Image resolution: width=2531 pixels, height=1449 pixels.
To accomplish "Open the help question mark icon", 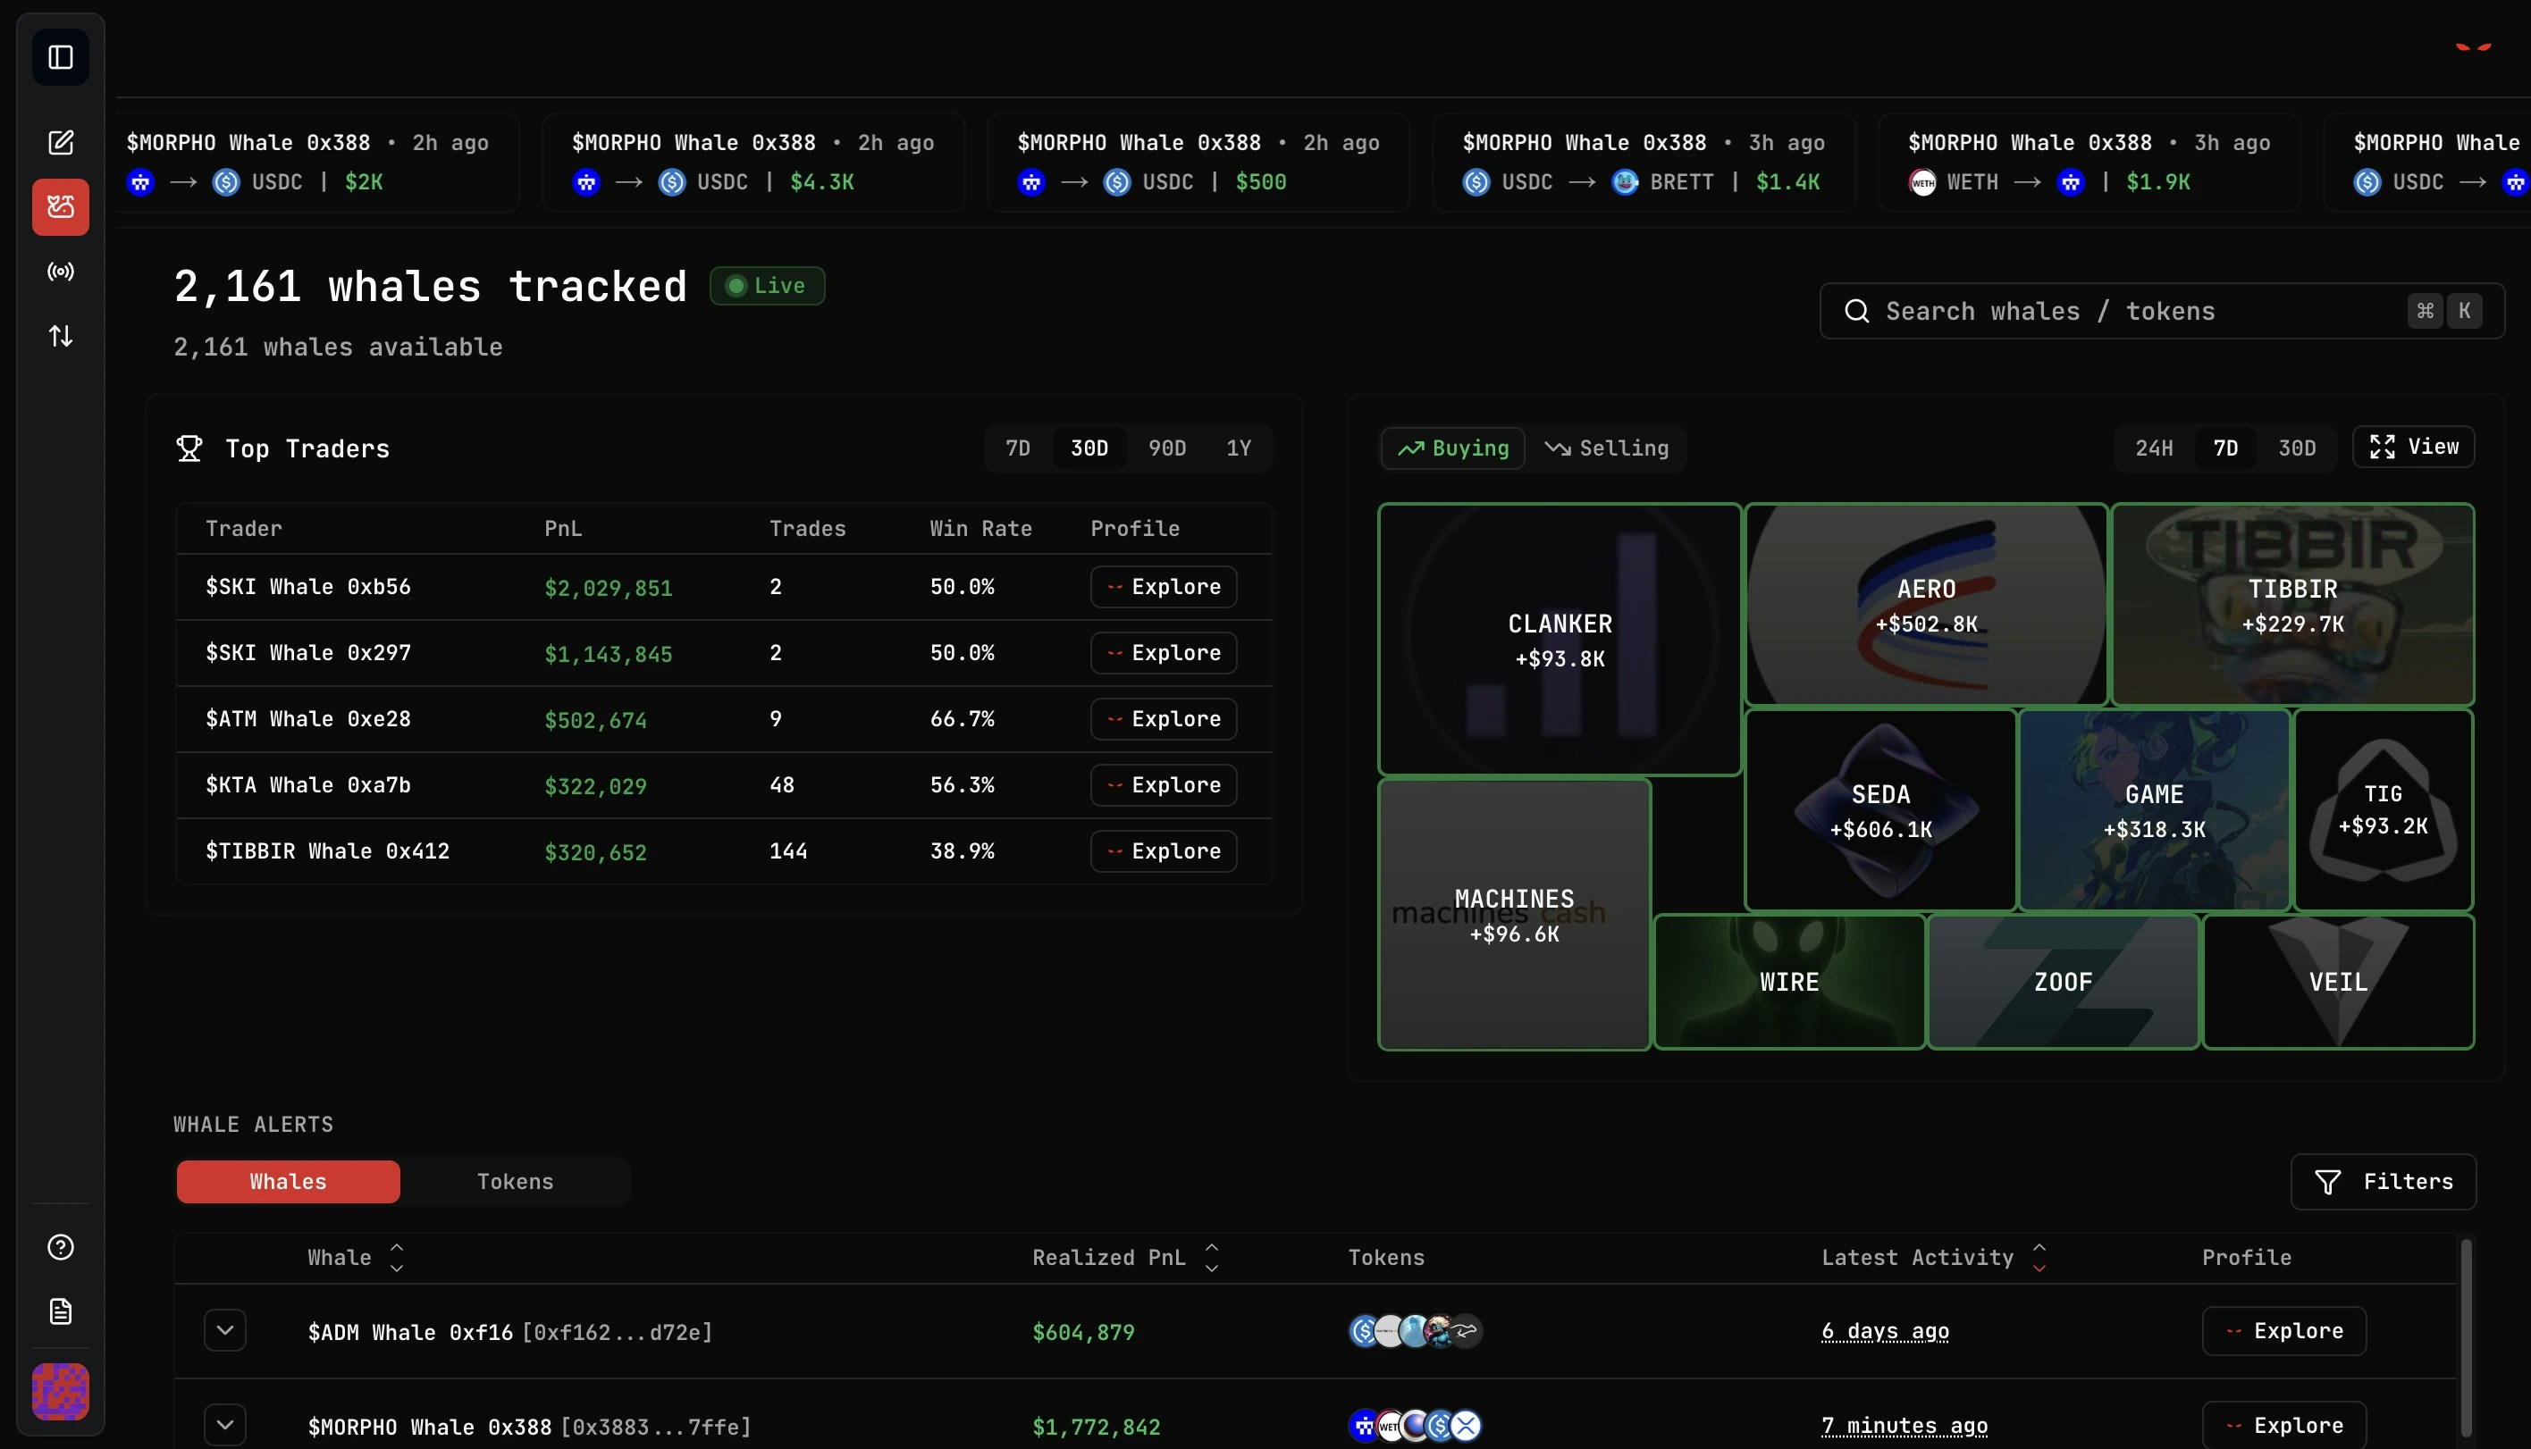I will [61, 1247].
